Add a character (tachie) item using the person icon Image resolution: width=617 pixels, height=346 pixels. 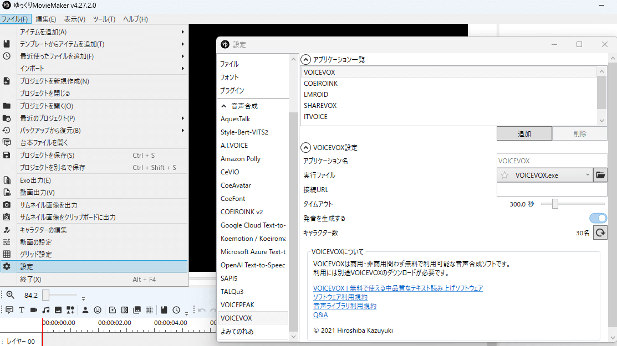(85, 310)
